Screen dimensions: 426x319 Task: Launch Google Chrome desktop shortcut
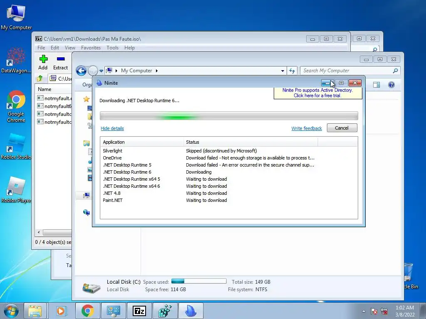(x=16, y=106)
